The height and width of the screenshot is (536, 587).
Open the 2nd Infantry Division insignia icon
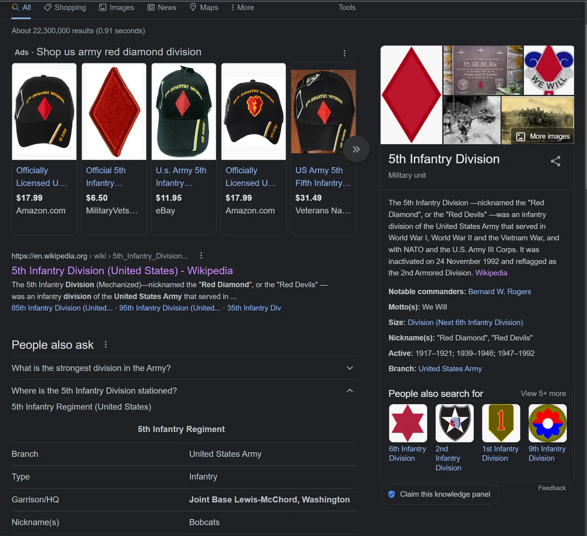[454, 423]
